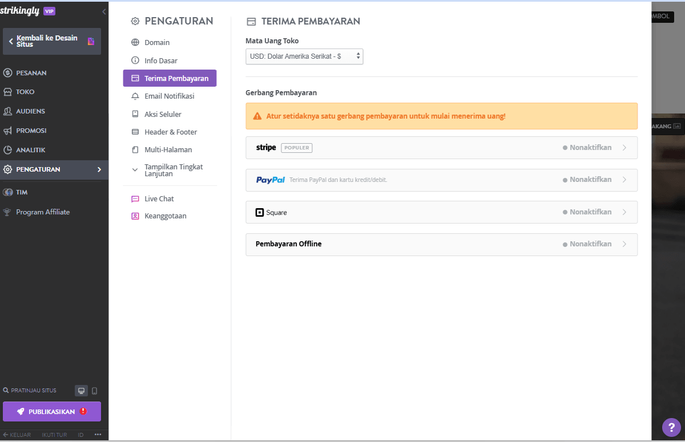Viewport: 685px width, 442px height.
Task: Click the IKUTI TUR link
Action: pyautogui.click(x=54, y=435)
